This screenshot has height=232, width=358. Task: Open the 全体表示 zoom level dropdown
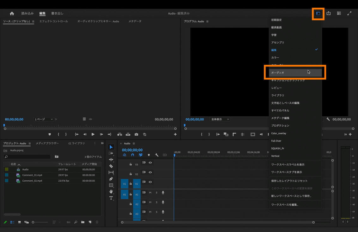[x=220, y=119]
